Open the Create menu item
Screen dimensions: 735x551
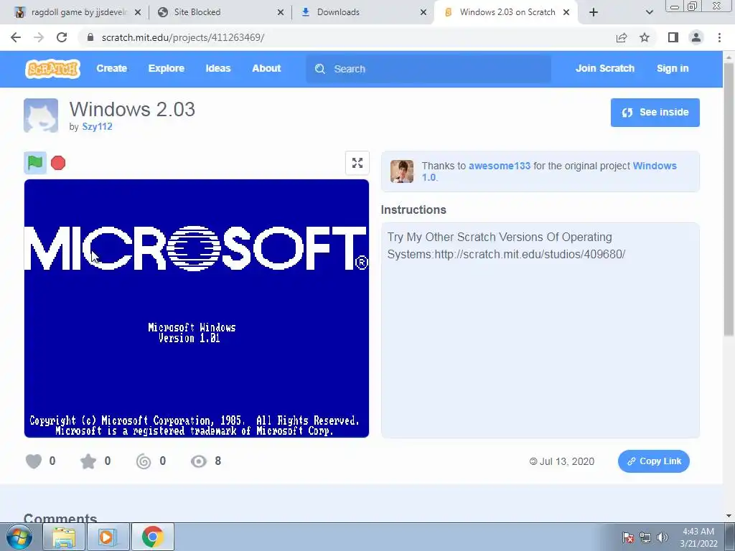(x=111, y=68)
